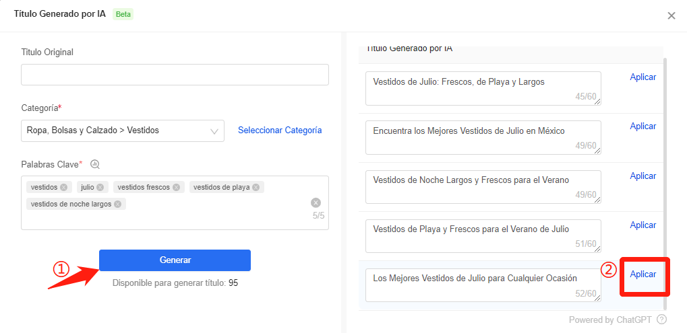Clear all keywords with the large X icon
The image size is (687, 333).
(316, 202)
